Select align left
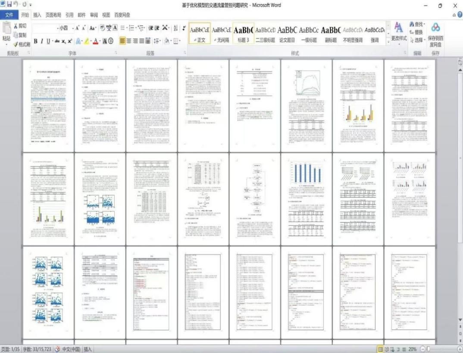The image size is (463, 353). [x=122, y=41]
